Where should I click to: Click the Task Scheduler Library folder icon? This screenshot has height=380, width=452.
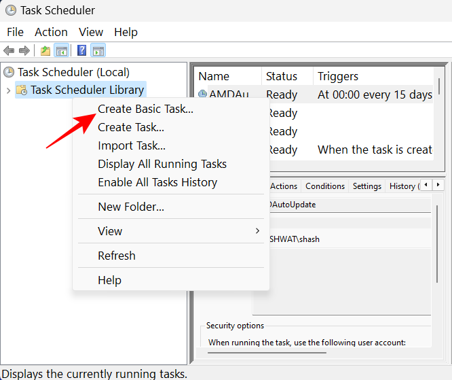pos(22,90)
